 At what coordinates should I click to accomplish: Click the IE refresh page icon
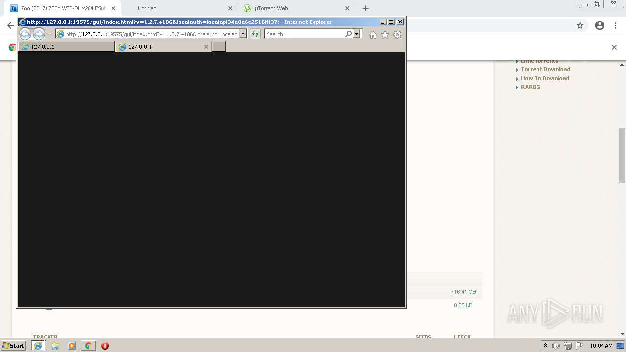coord(255,34)
